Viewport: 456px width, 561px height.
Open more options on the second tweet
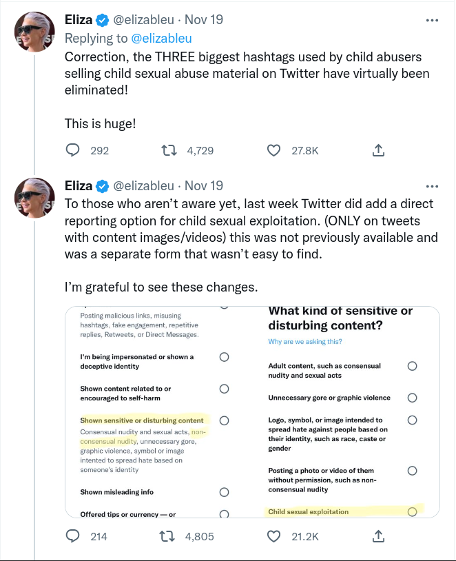point(432,186)
